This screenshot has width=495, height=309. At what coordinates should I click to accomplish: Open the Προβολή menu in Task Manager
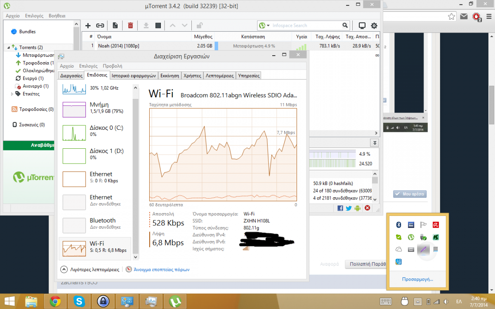pyautogui.click(x=113, y=66)
